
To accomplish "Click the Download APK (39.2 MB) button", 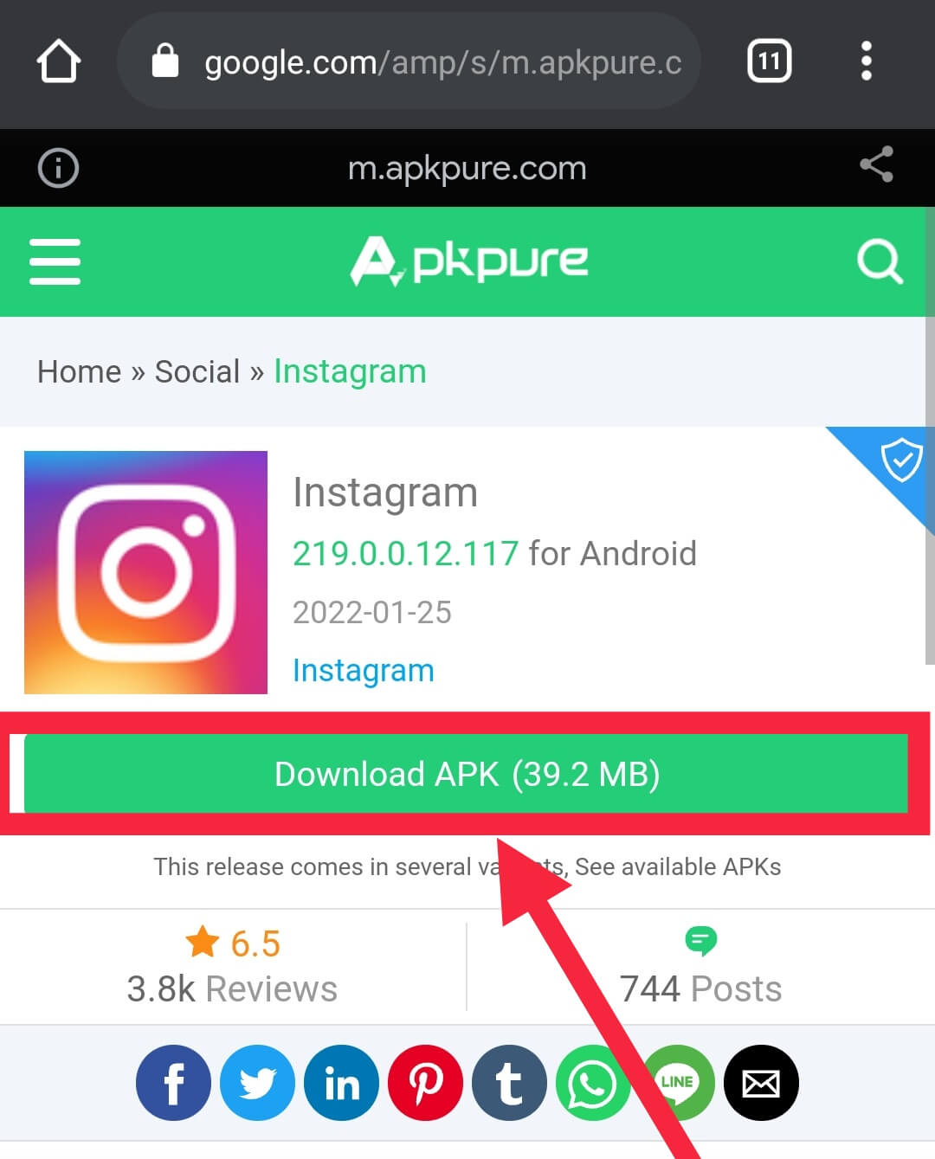I will pos(466,774).
